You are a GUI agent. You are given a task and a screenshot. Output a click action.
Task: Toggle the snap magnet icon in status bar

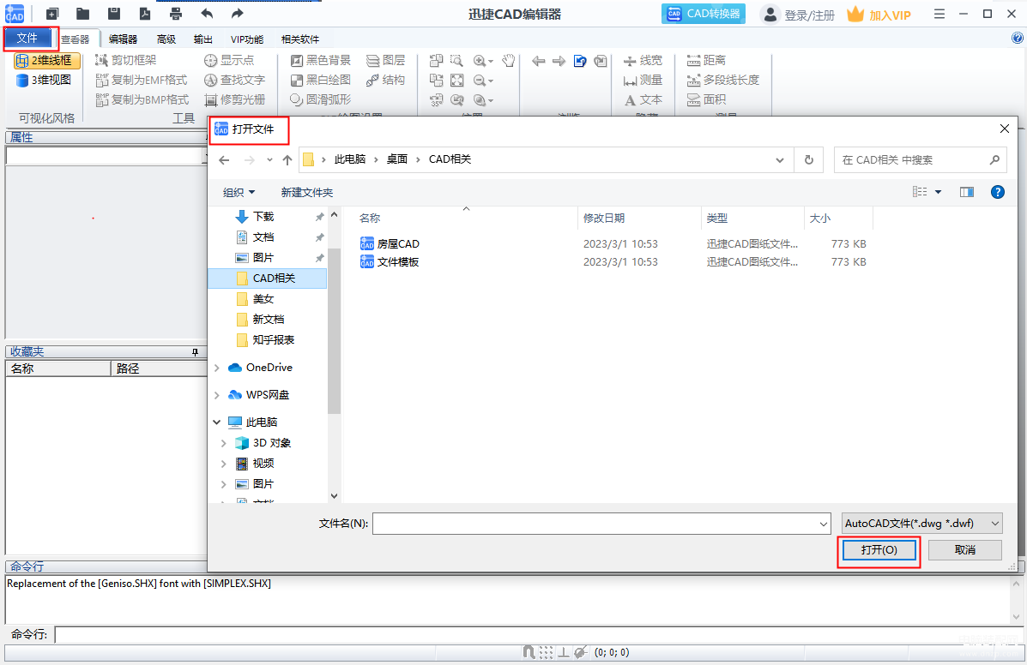coord(529,652)
